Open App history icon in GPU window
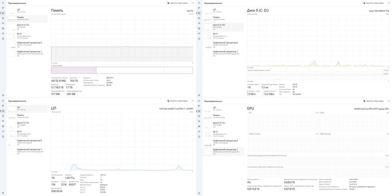 point(199,116)
